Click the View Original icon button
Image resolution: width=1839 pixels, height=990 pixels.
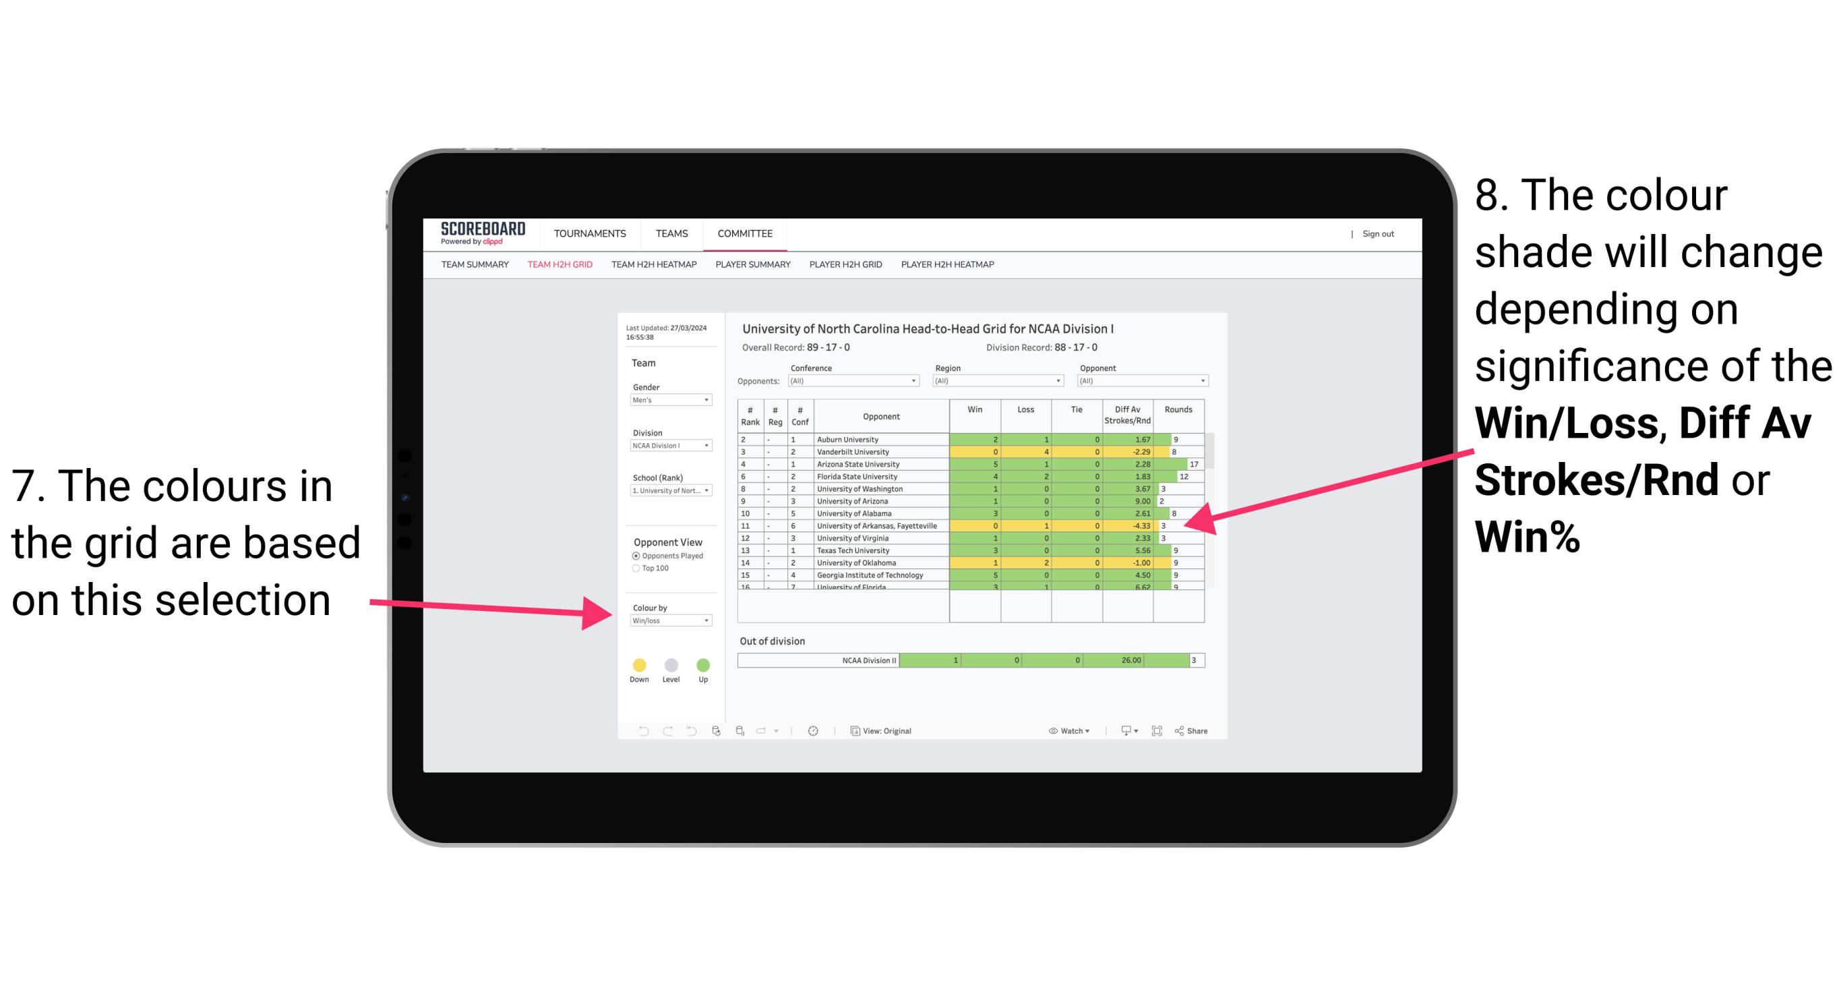[x=853, y=730]
